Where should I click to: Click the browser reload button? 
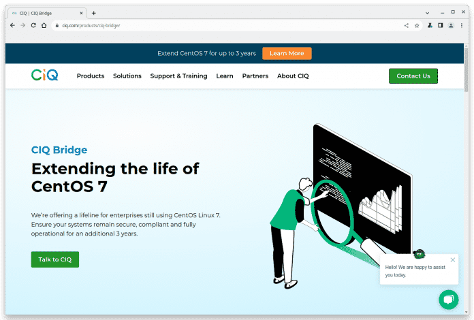click(33, 25)
